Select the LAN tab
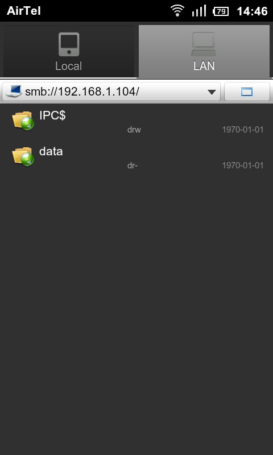The width and height of the screenshot is (273, 455). [x=204, y=51]
